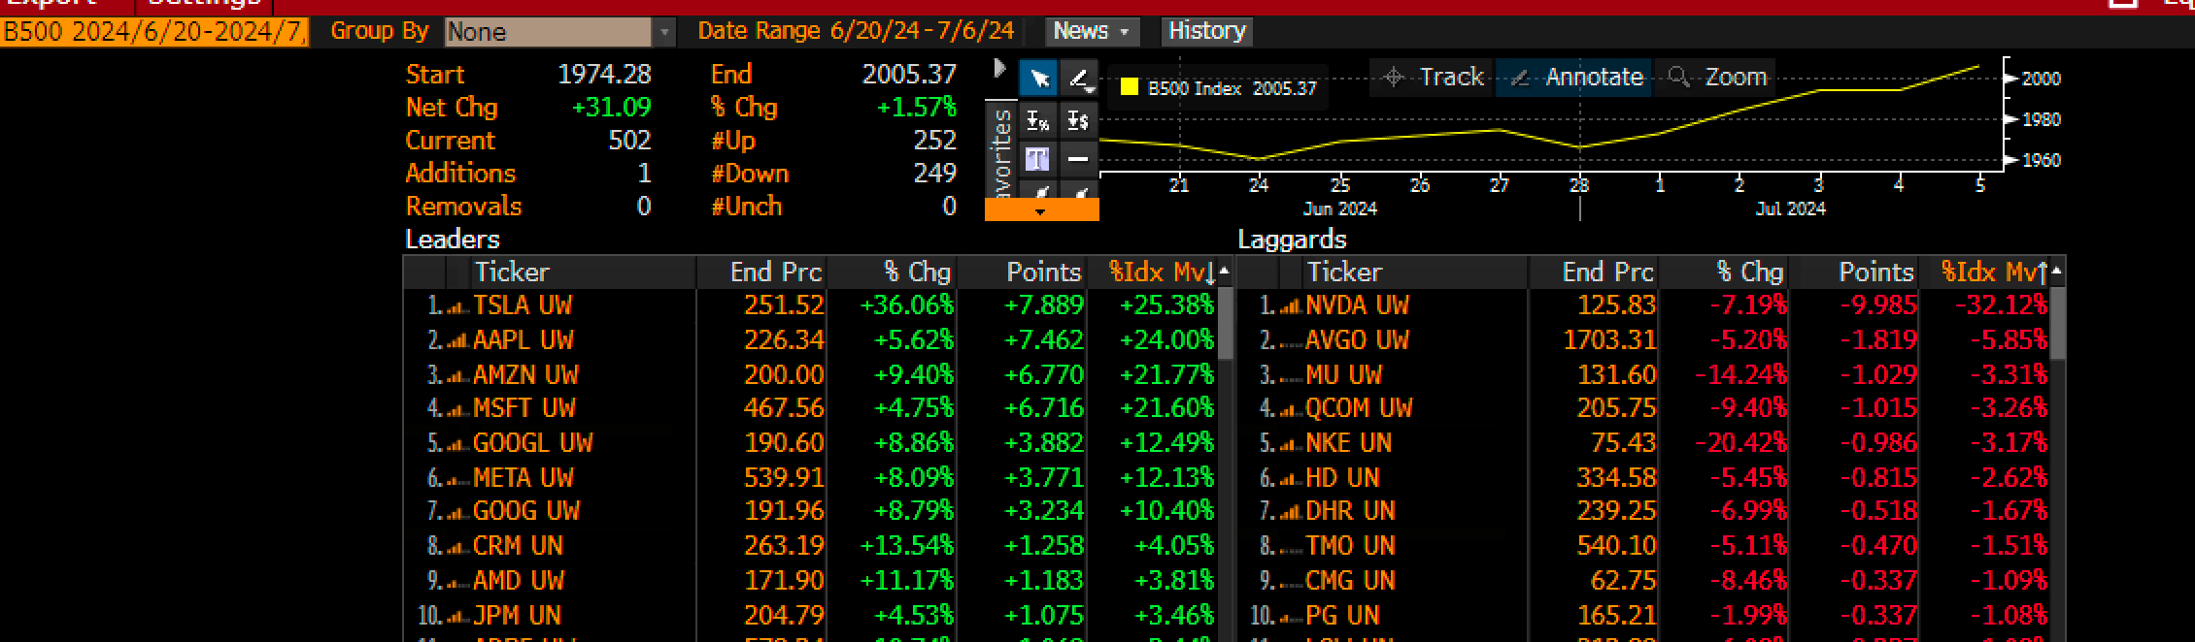This screenshot has height=642, width=2195.
Task: Toggle the chart Zoom mode
Action: tap(1717, 77)
